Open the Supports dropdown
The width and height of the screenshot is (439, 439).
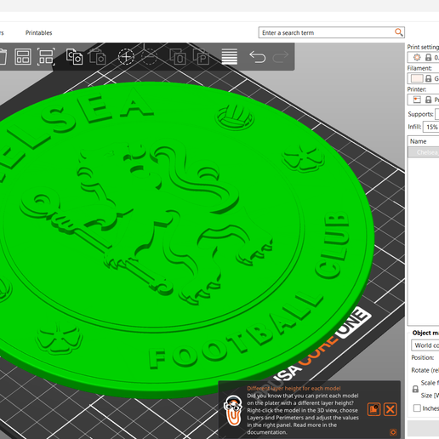[x=437, y=114]
